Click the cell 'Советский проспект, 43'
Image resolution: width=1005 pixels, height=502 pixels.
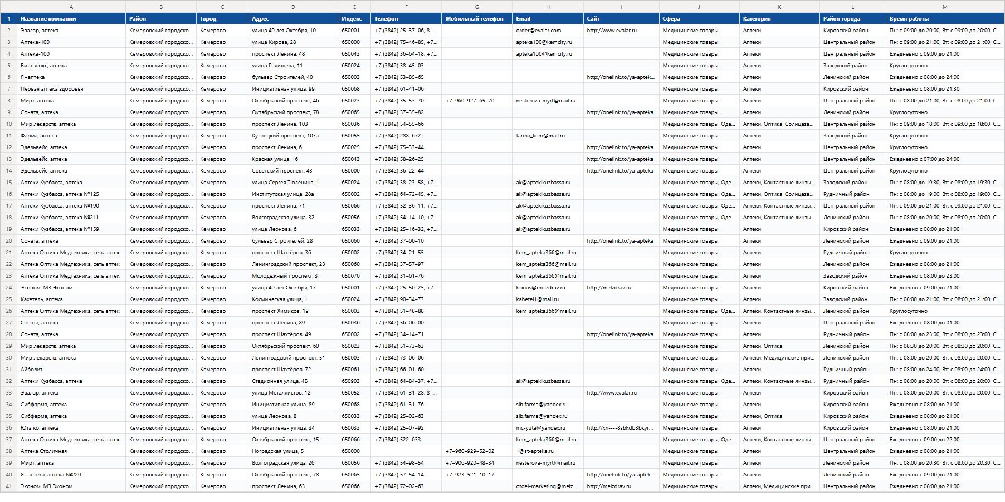click(293, 171)
